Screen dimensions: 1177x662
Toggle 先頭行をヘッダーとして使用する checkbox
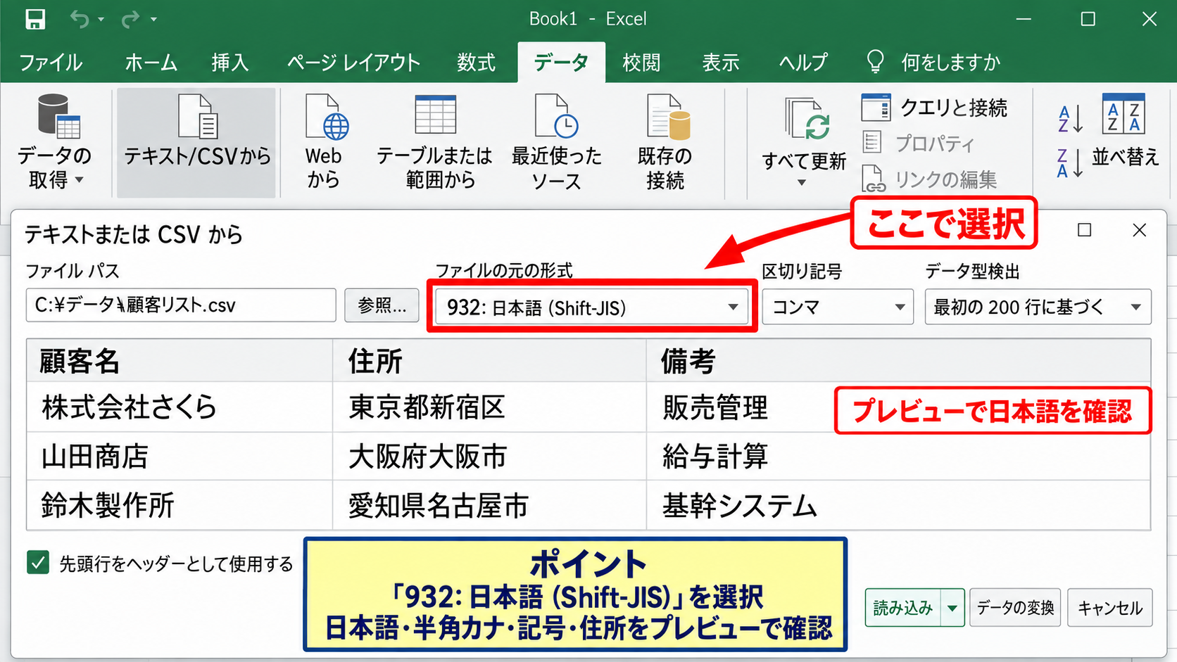38,563
